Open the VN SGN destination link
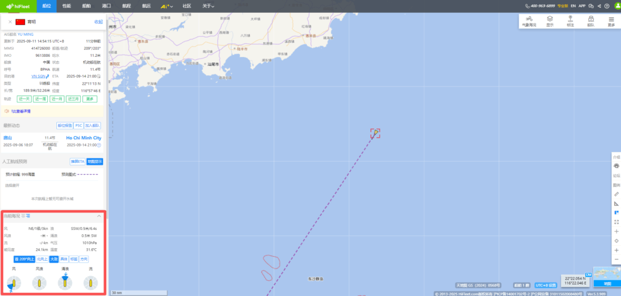The width and height of the screenshot is (621, 296). [x=38, y=76]
